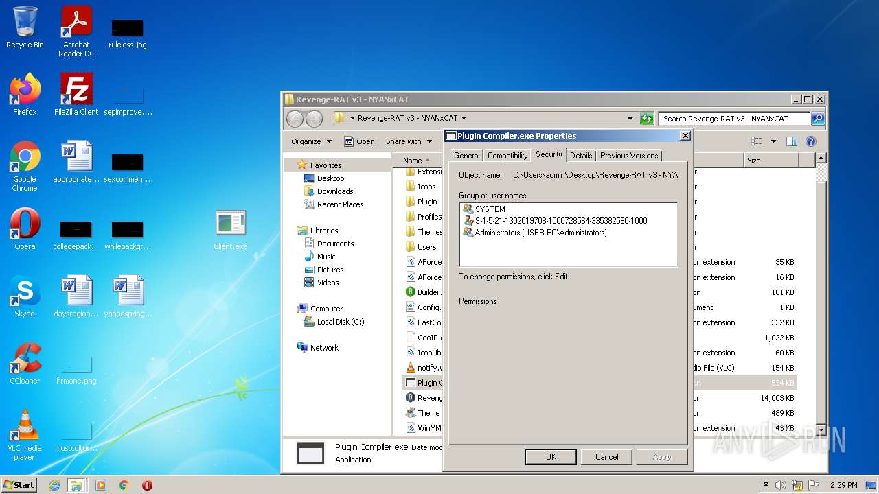Screen dimensions: 879x494
Task: Open the Recycle Bin desktop icon
Action: click(25, 27)
